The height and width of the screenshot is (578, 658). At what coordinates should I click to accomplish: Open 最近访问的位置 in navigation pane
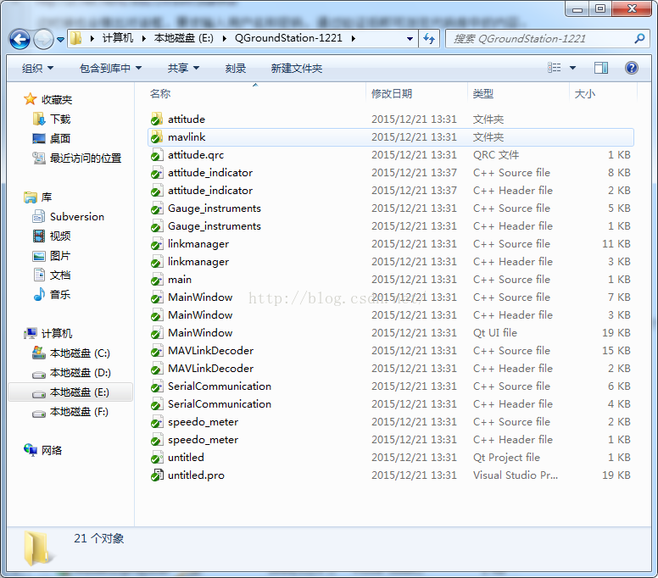86,158
